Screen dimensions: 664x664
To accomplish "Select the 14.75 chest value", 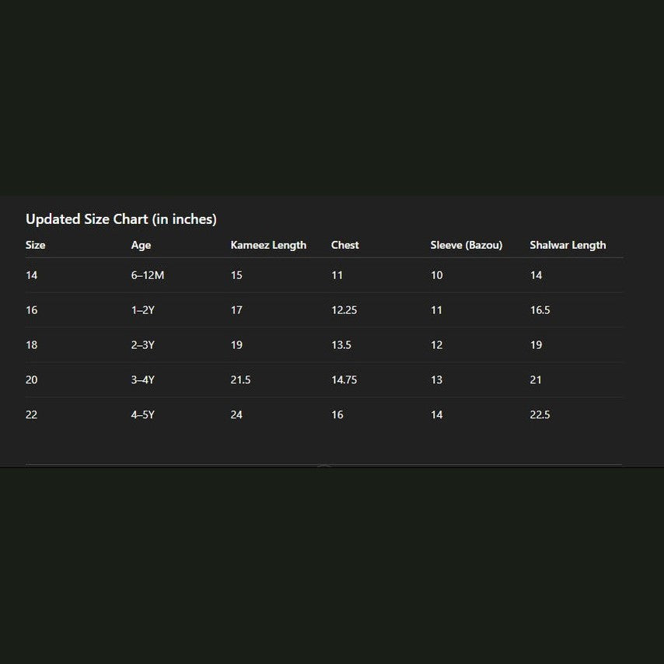I will pyautogui.click(x=344, y=380).
